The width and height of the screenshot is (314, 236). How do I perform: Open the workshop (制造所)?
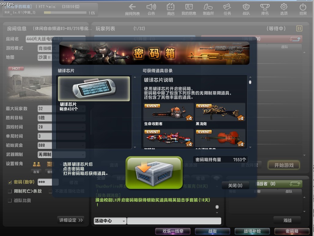point(208,9)
